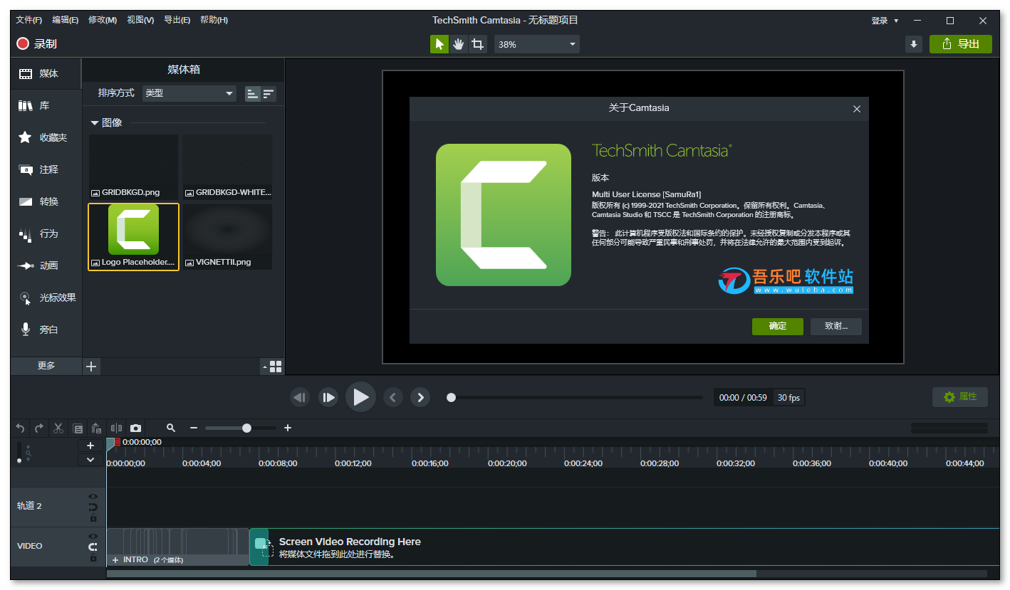
Task: Open the 动画 animations tab
Action: [x=46, y=265]
